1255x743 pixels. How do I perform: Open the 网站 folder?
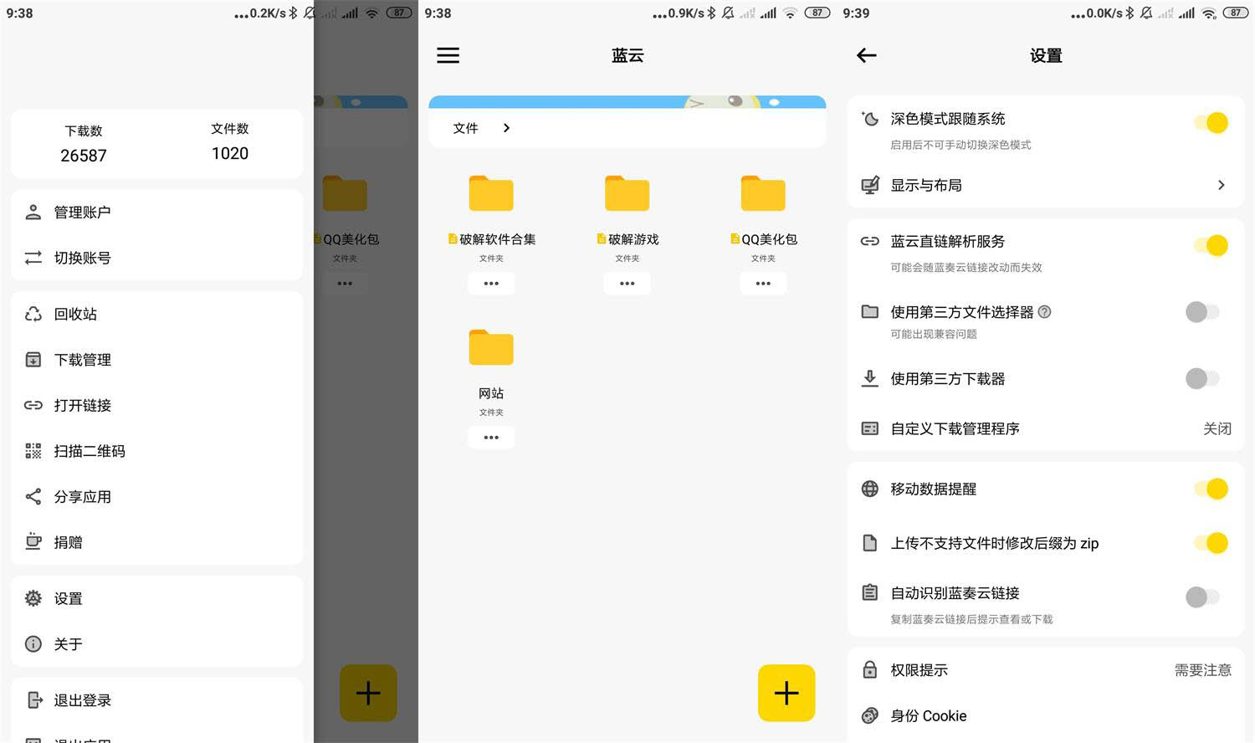pyautogui.click(x=491, y=348)
